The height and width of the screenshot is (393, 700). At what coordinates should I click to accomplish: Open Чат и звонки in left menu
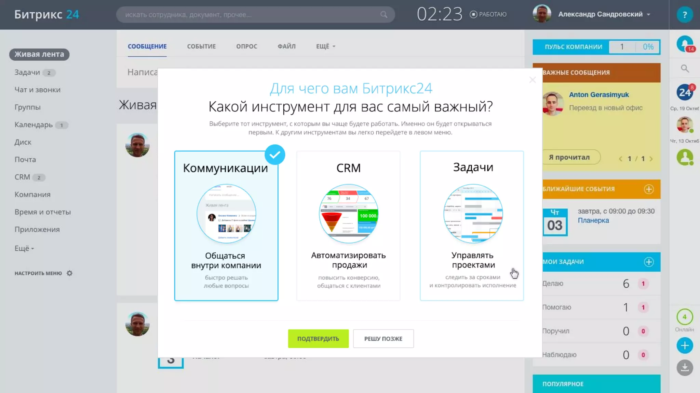click(x=37, y=90)
